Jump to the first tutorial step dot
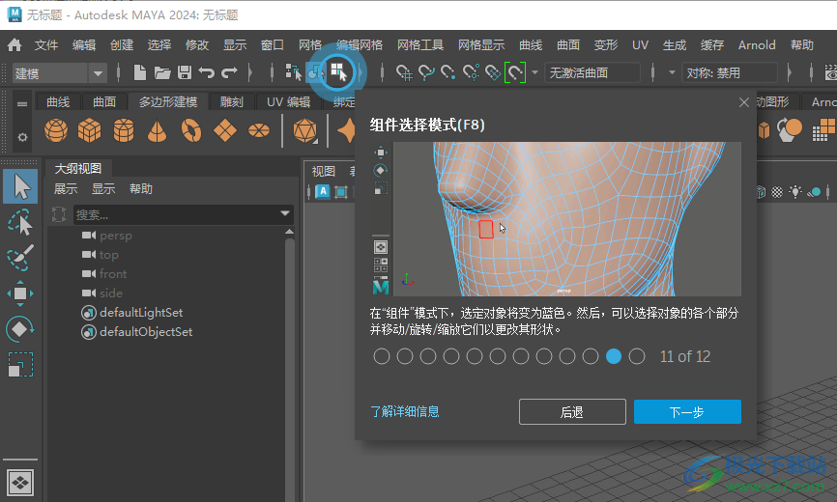Viewport: 837px width, 502px height. (382, 356)
